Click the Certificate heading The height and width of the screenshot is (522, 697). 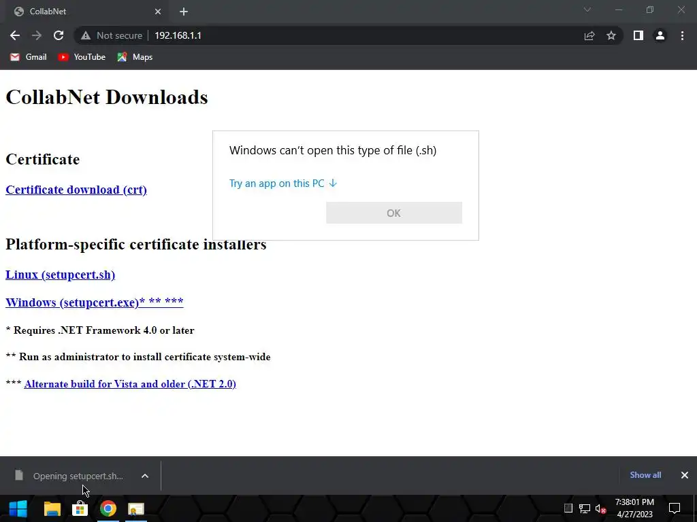pyautogui.click(x=43, y=159)
